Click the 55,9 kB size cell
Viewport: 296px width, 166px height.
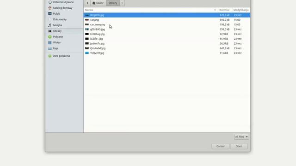224,39
